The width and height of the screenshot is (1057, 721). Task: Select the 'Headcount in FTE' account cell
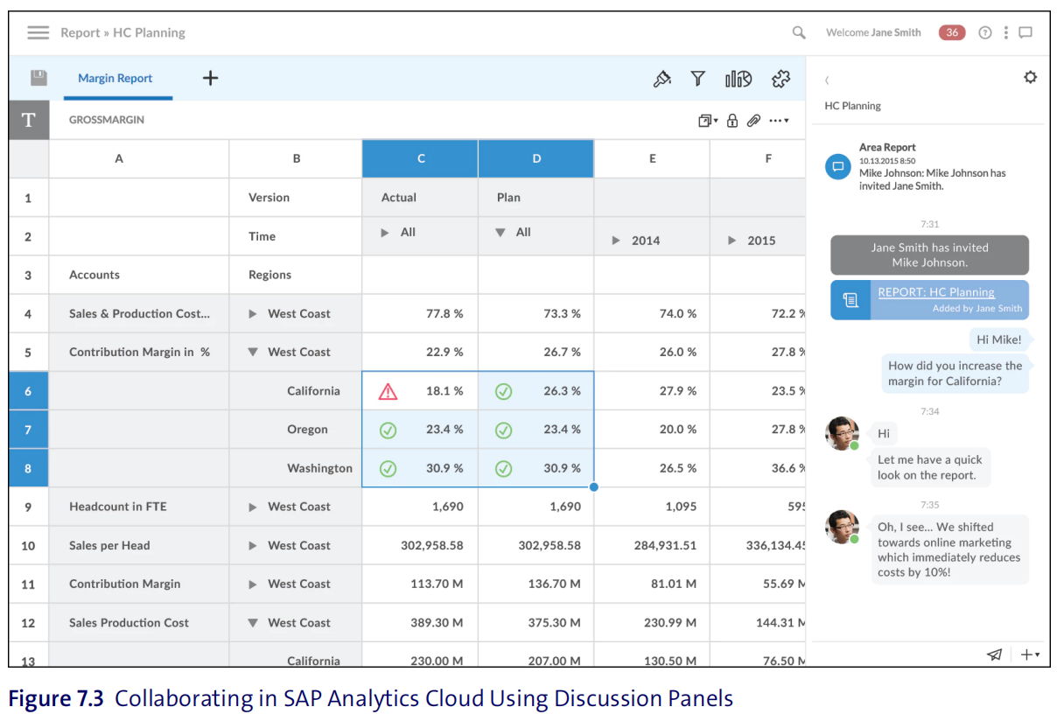pyautogui.click(x=139, y=507)
